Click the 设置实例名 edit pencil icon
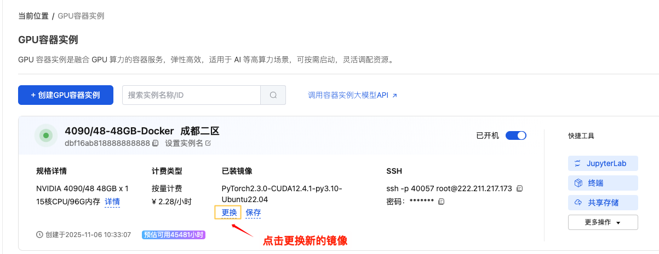The image size is (659, 254). [x=208, y=143]
